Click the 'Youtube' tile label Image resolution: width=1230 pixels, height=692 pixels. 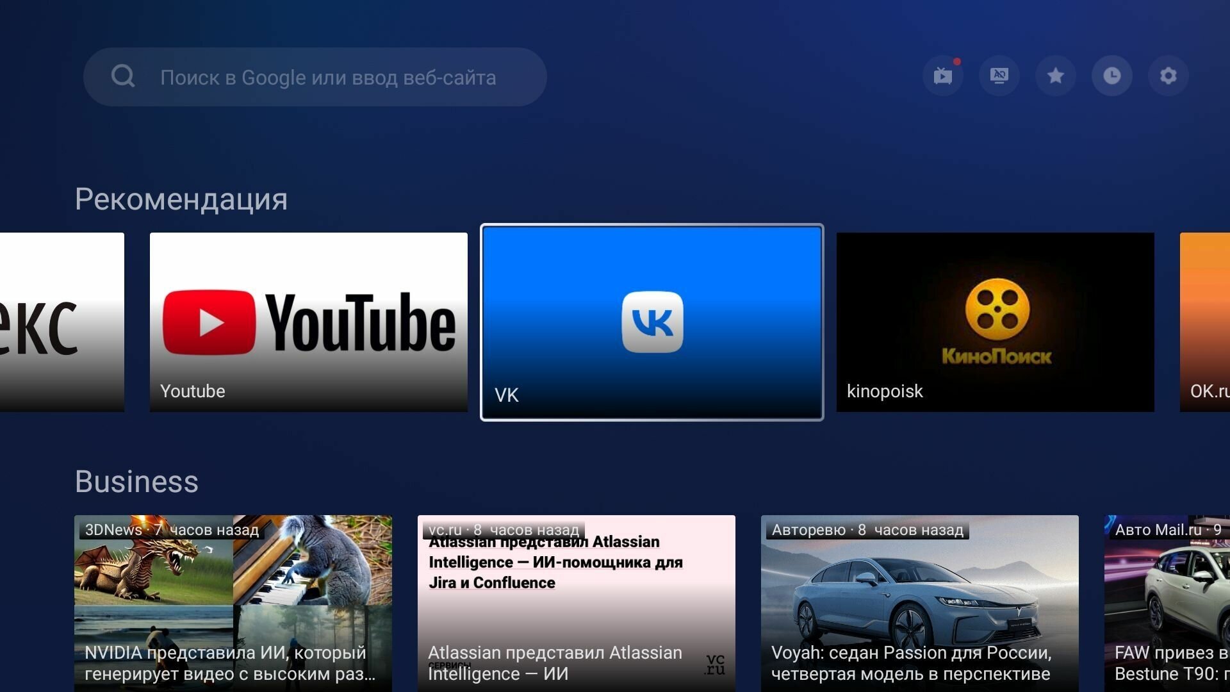pyautogui.click(x=193, y=391)
